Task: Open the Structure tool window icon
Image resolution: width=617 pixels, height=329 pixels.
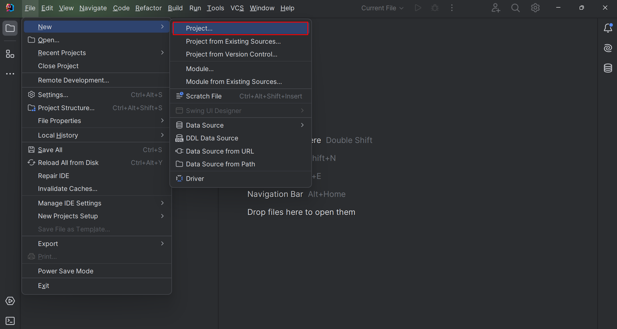Action: coord(10,54)
